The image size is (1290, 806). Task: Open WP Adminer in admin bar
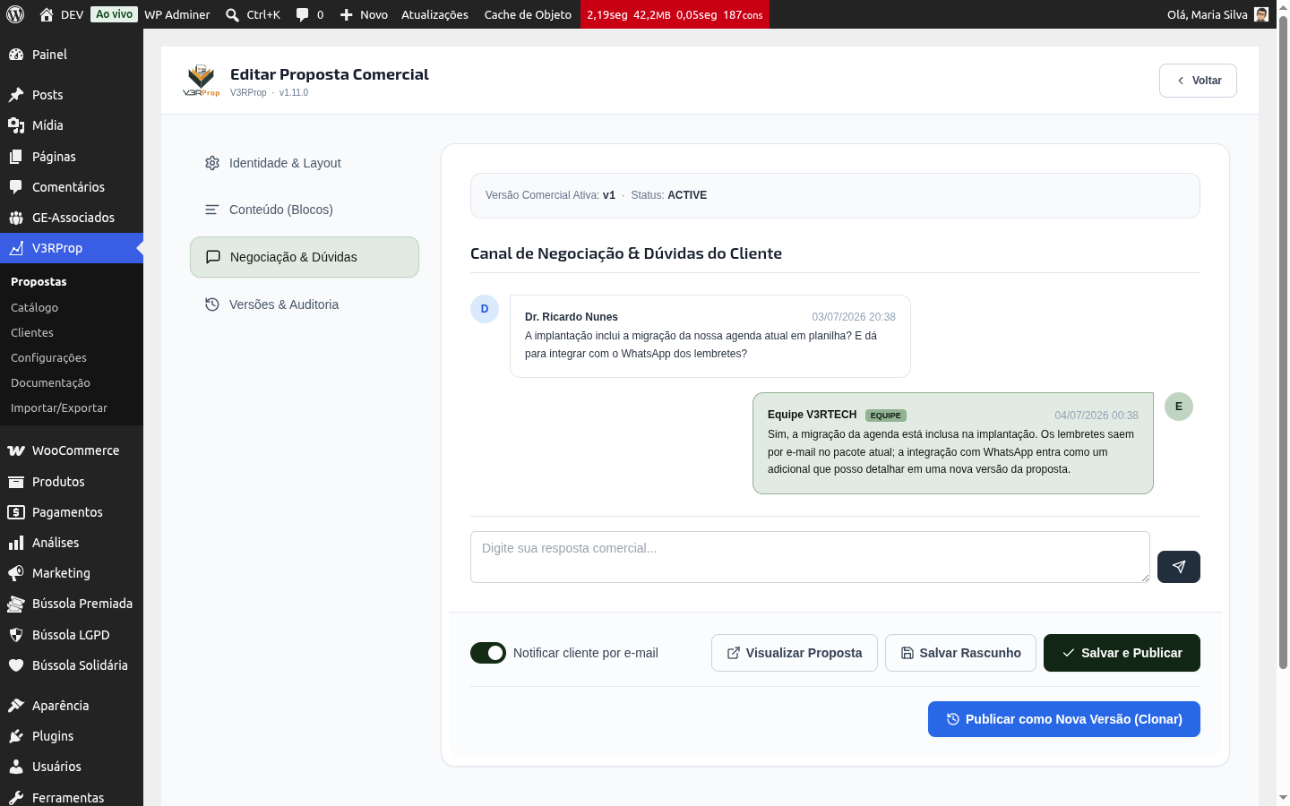click(x=177, y=14)
